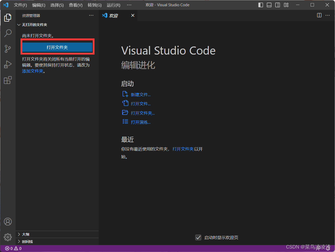Click the 尚未打开文件夹 text
Screen dimensions: 335x252
click(38, 36)
